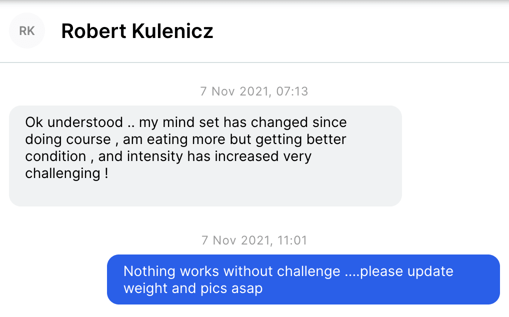This screenshot has height=317, width=509.
Task: Click the line "weight and pics asap"
Action: [193, 288]
